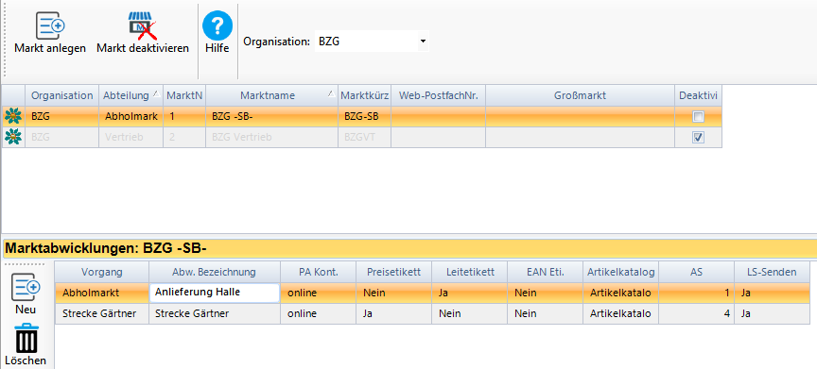
Task: Select the BZG Vertrieb market row
Action: click(x=362, y=137)
